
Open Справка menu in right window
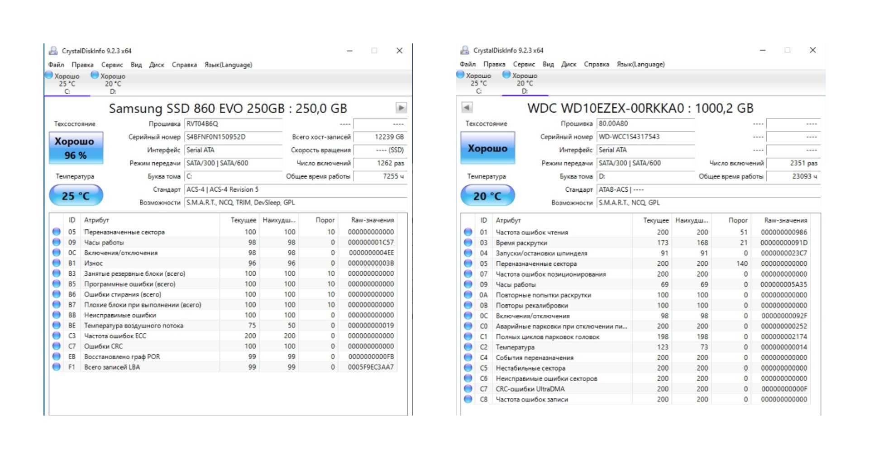pos(596,64)
